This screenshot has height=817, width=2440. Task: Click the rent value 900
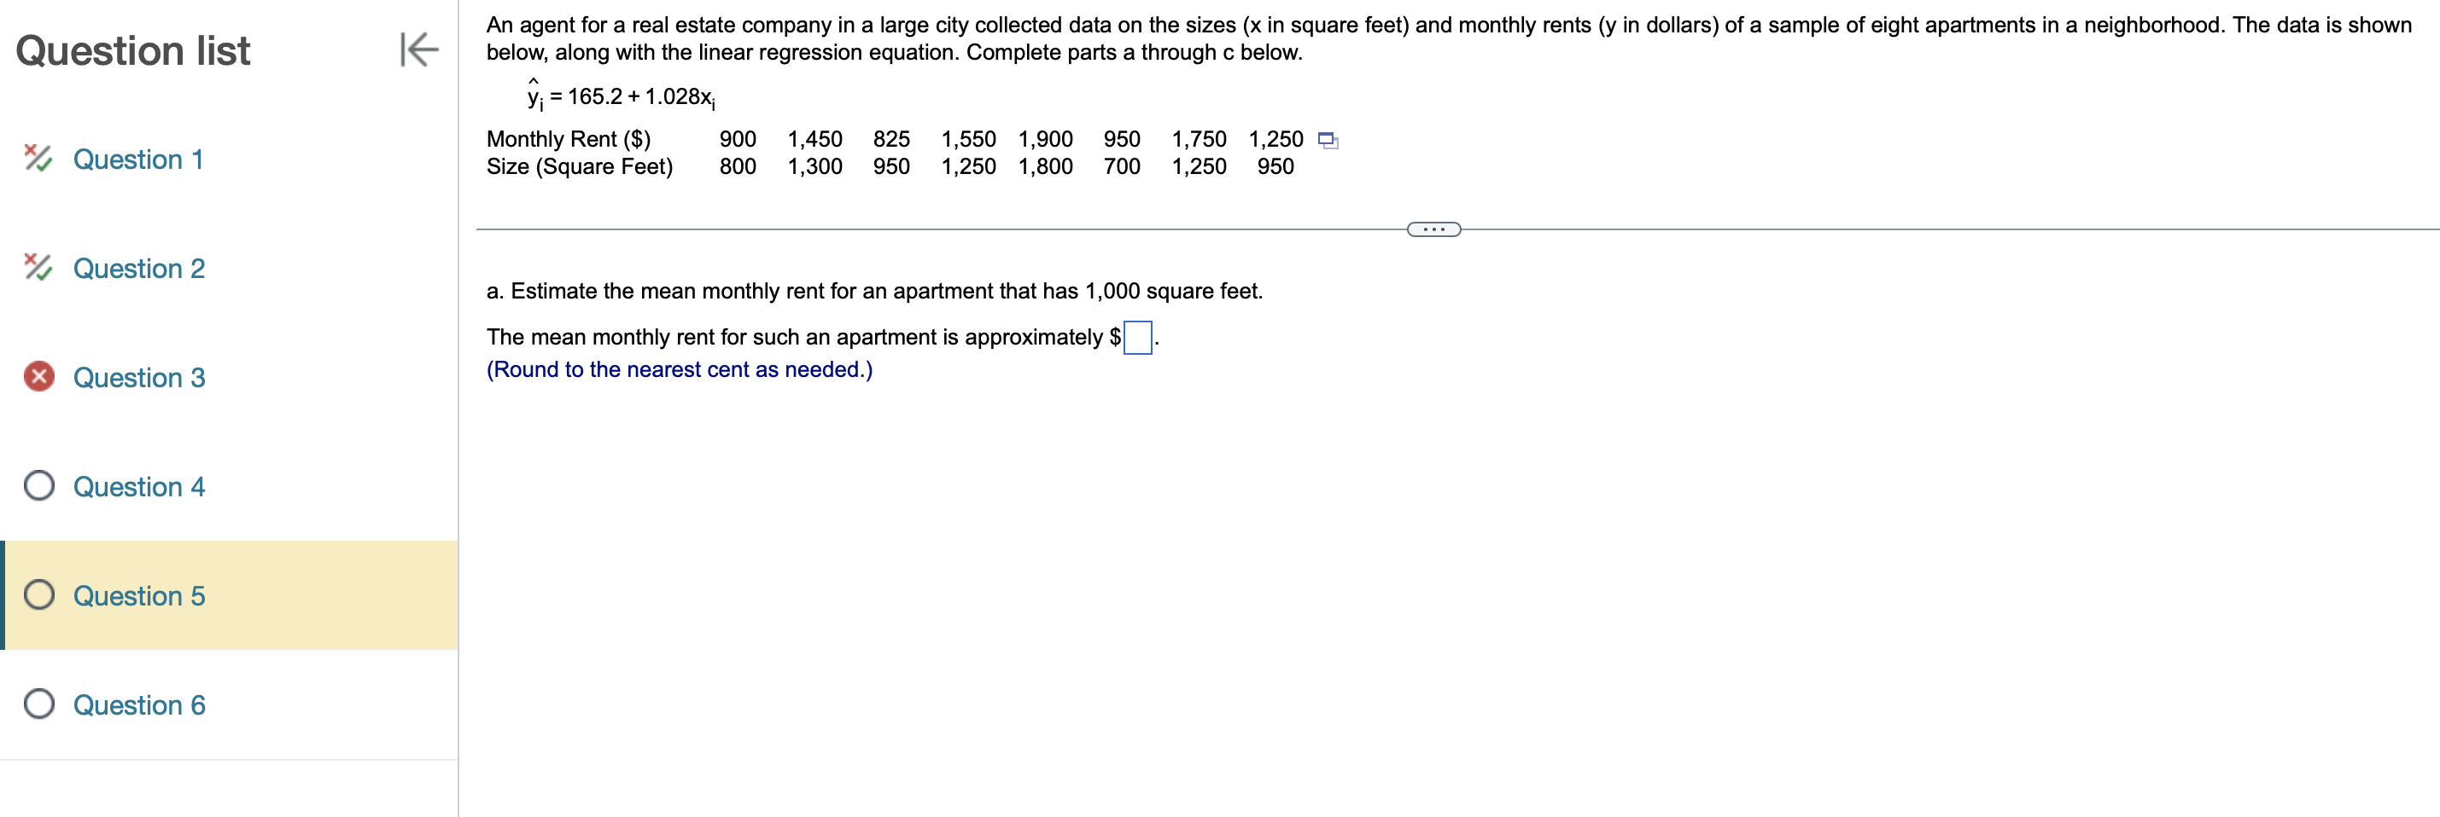click(738, 139)
